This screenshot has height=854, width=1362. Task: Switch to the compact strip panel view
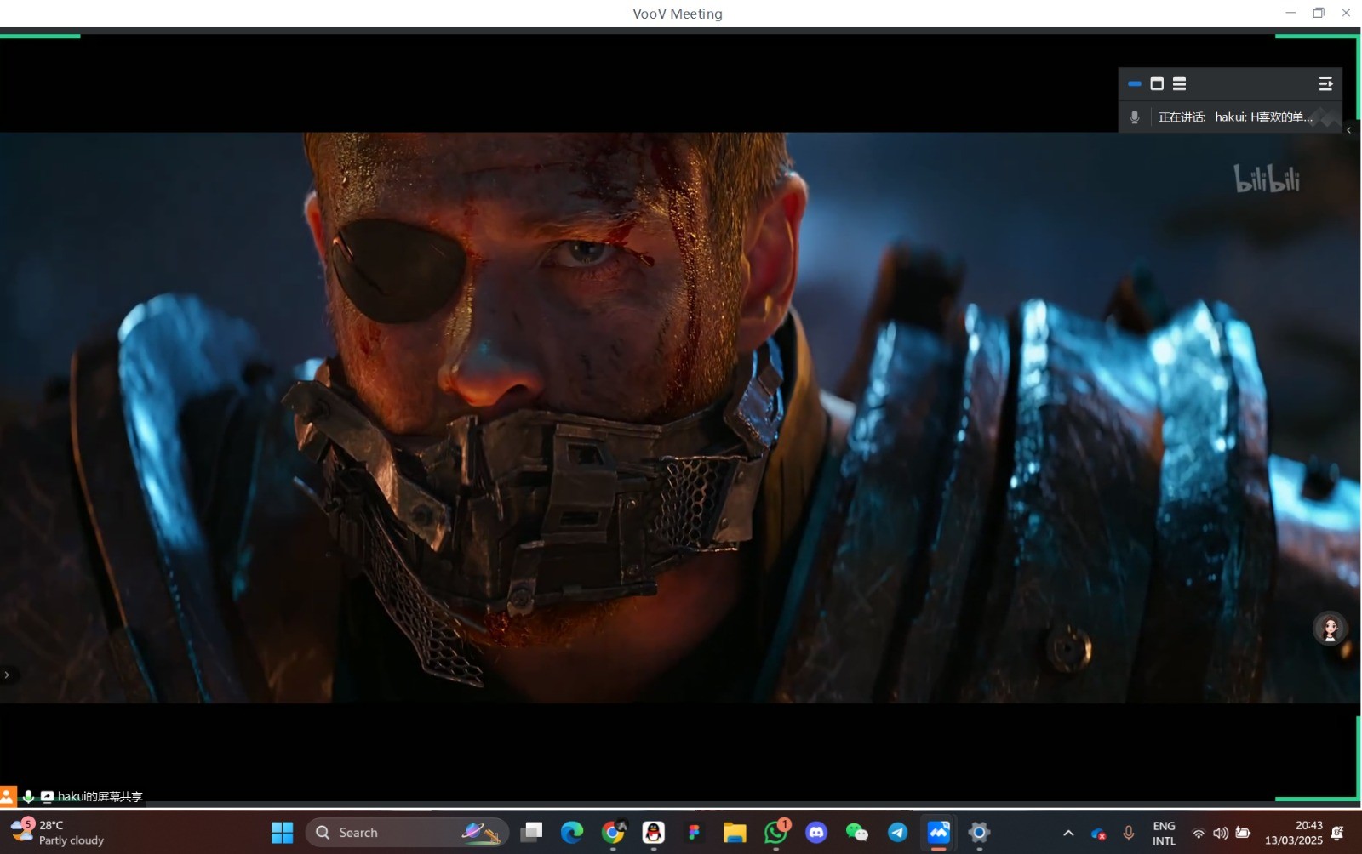click(1135, 83)
